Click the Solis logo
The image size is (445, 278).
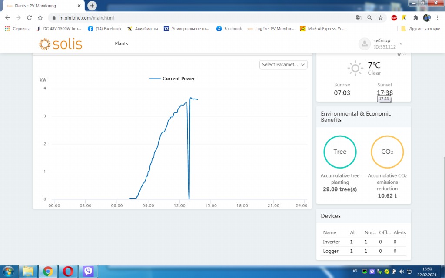60,44
